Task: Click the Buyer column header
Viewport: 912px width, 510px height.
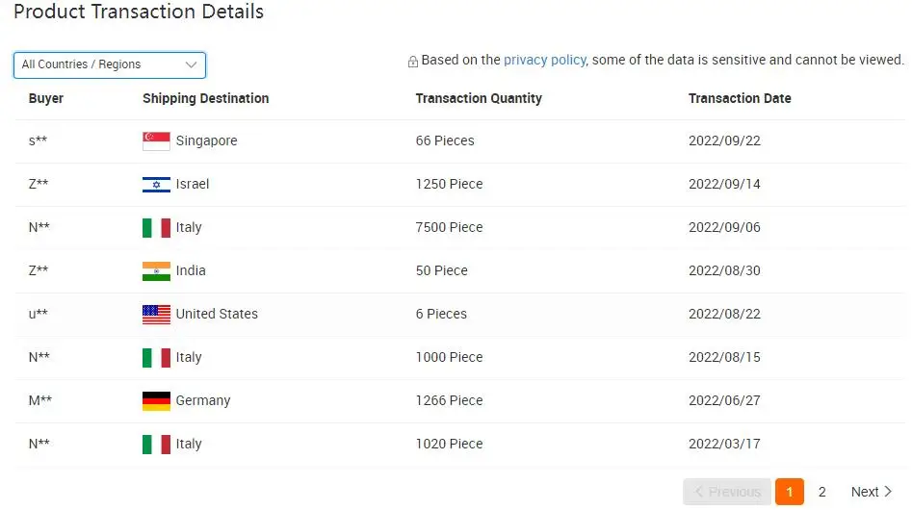Action: pyautogui.click(x=46, y=98)
